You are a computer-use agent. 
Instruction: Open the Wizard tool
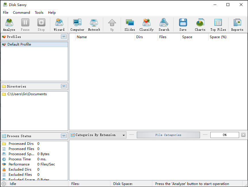[x=59, y=25]
